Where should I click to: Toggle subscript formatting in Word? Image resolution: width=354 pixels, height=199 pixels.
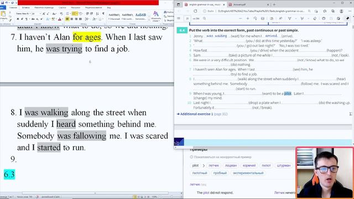click(x=37, y=19)
